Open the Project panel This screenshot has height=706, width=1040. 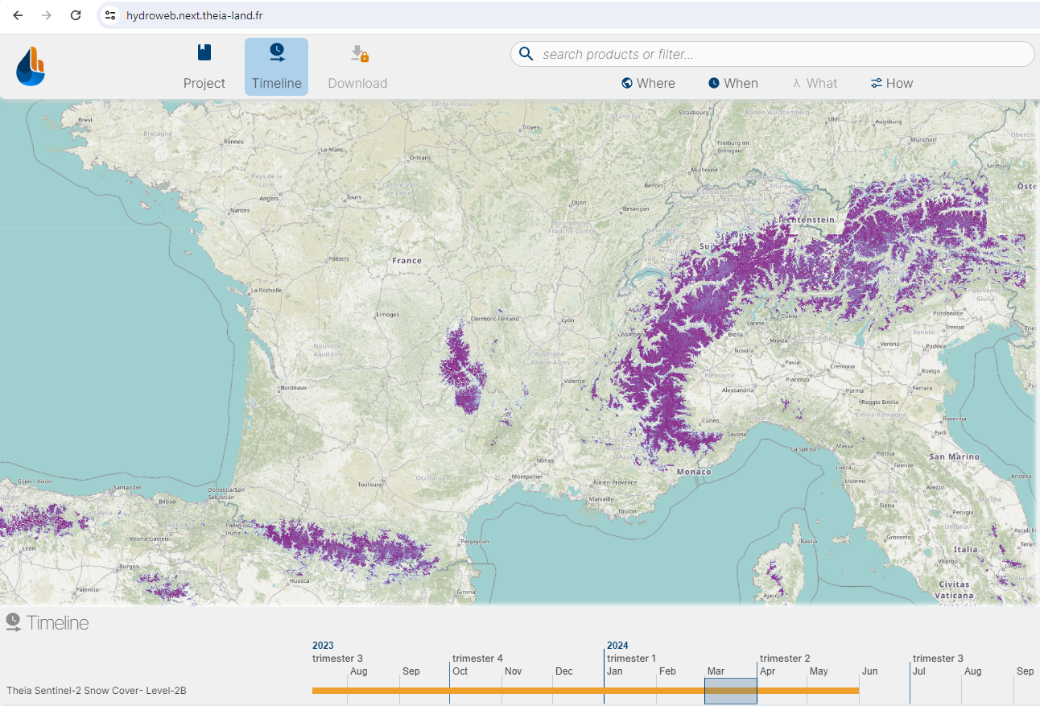204,67
